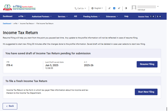
Task: Toggle high contrast mode
Action: 126,8
